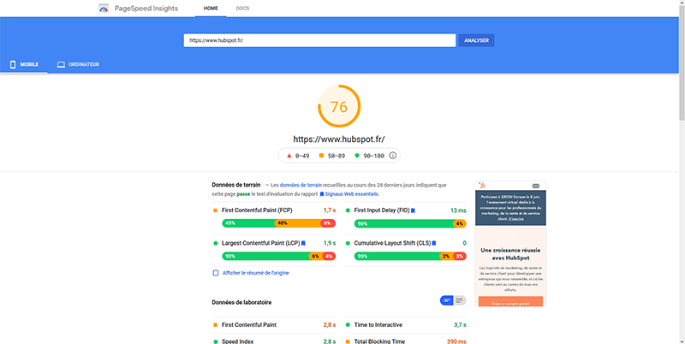
Task: Click the bookmark icon beside First Input Delay
Action: pos(413,211)
